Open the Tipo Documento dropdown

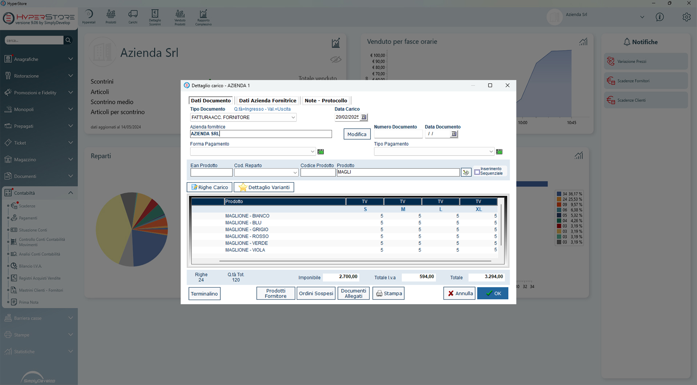coord(293,117)
